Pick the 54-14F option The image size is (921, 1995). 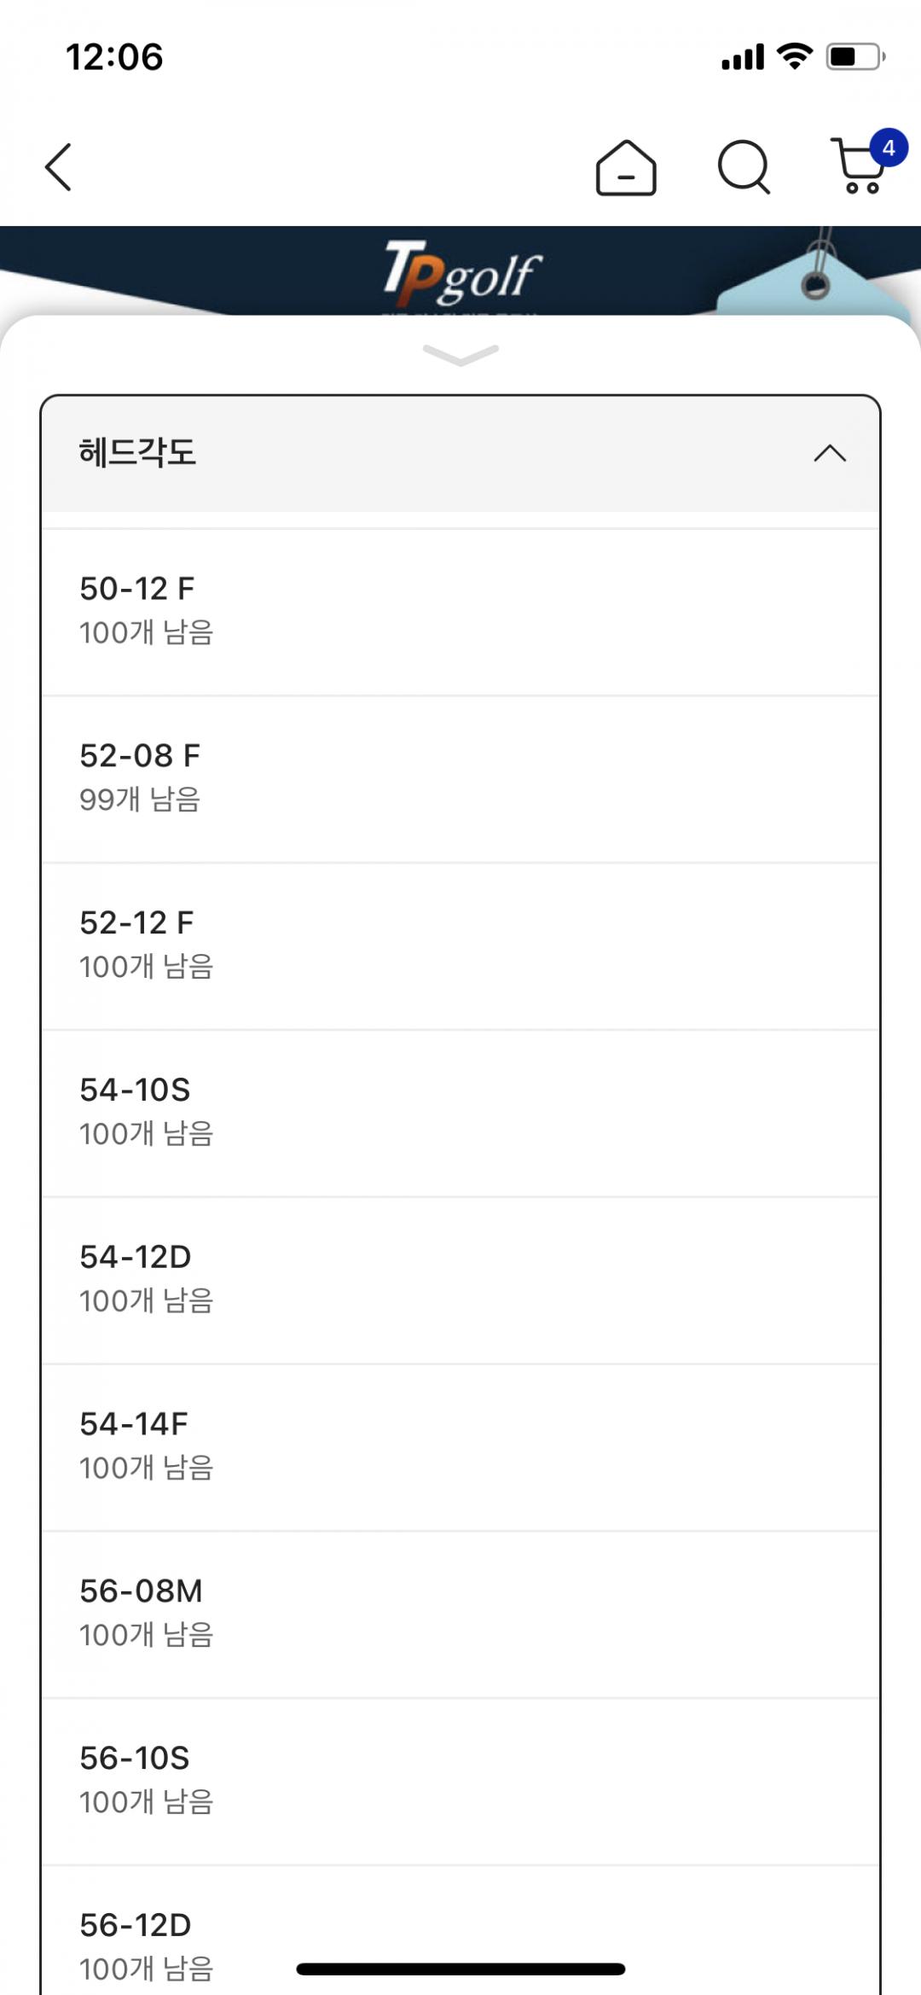[460, 1446]
